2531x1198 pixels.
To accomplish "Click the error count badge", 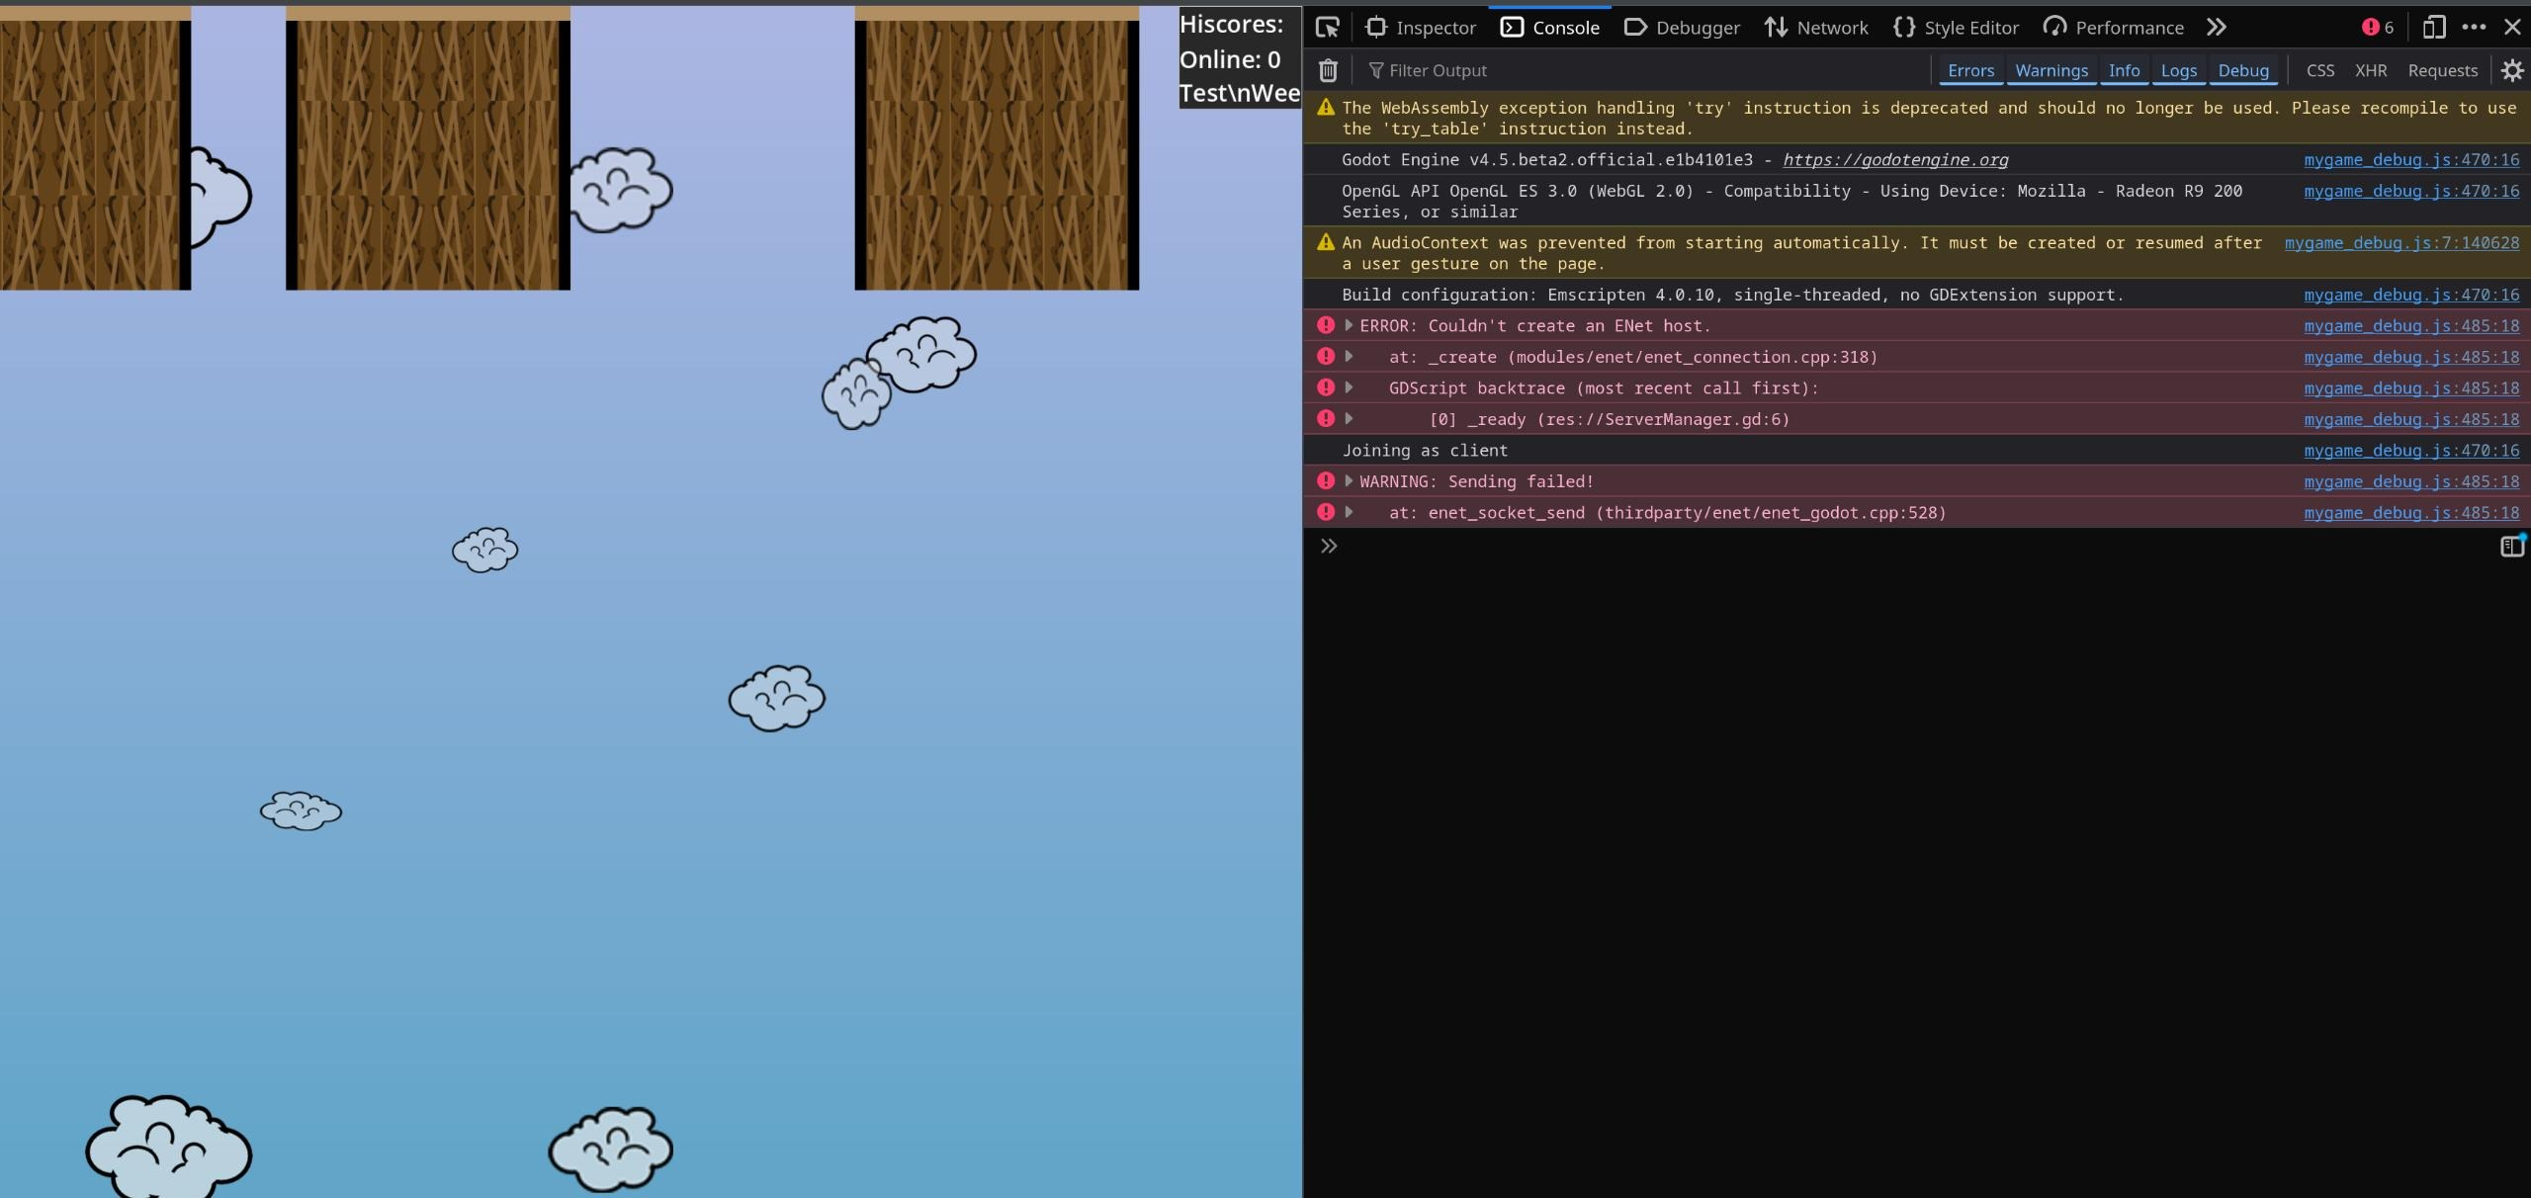I will pyautogui.click(x=2378, y=28).
